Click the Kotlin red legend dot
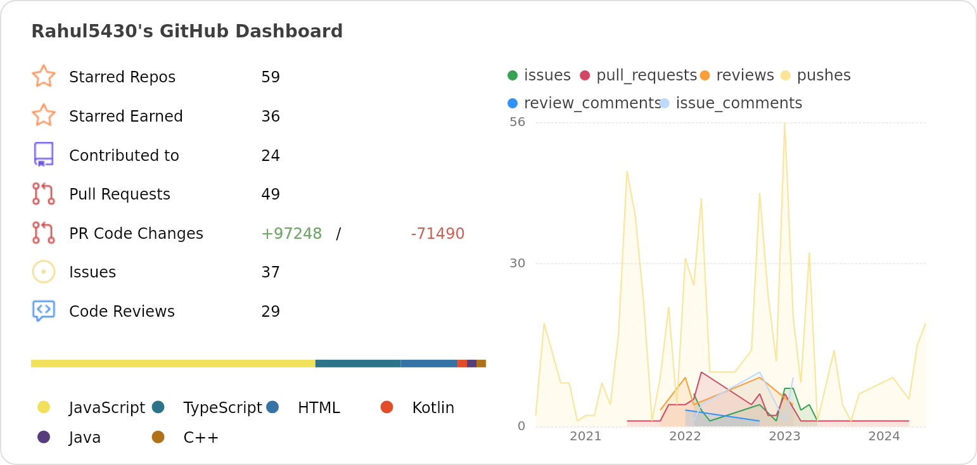The image size is (977, 465). coord(387,407)
